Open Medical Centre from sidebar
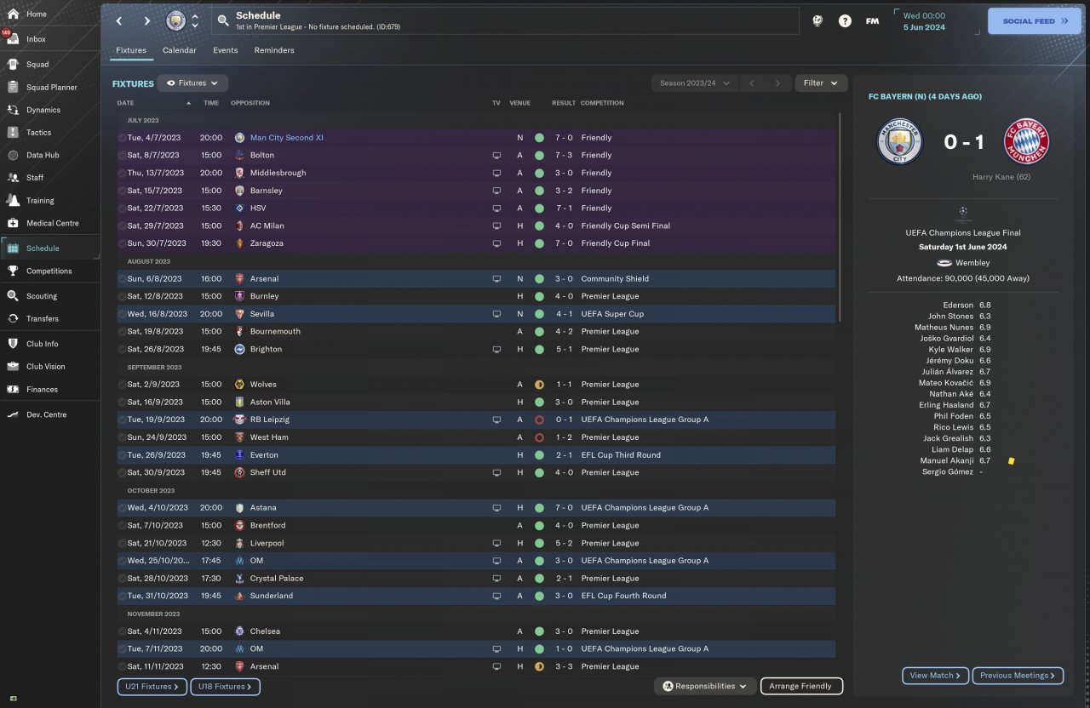Viewport: 1090px width, 708px height. 13,223
